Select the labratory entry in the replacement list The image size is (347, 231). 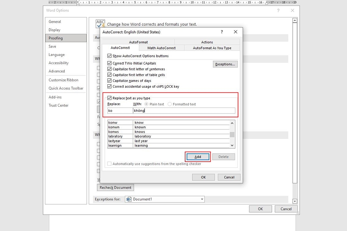point(116,136)
